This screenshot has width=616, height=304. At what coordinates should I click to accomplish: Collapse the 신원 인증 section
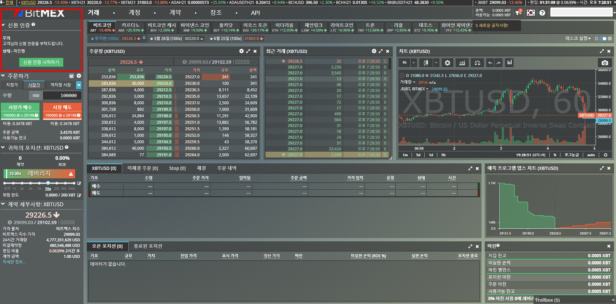click(3, 25)
